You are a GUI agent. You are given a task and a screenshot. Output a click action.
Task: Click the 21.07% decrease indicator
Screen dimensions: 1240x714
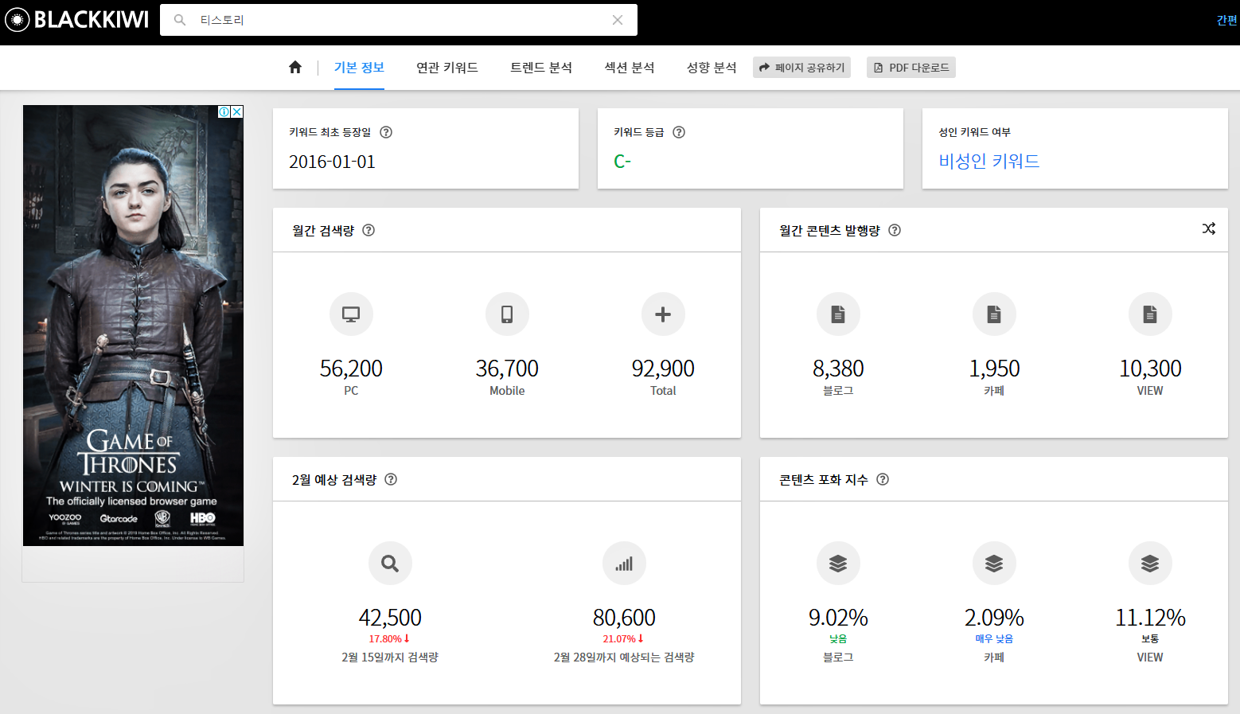623,639
